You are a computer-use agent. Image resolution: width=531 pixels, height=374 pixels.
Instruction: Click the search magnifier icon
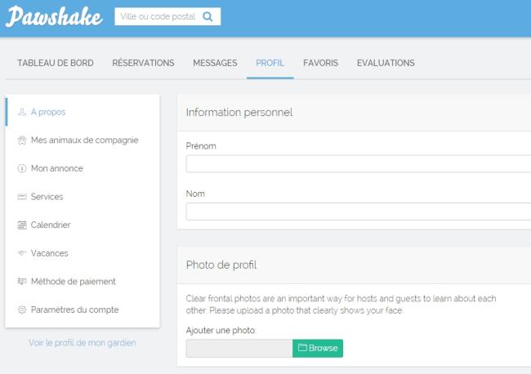pyautogui.click(x=207, y=16)
